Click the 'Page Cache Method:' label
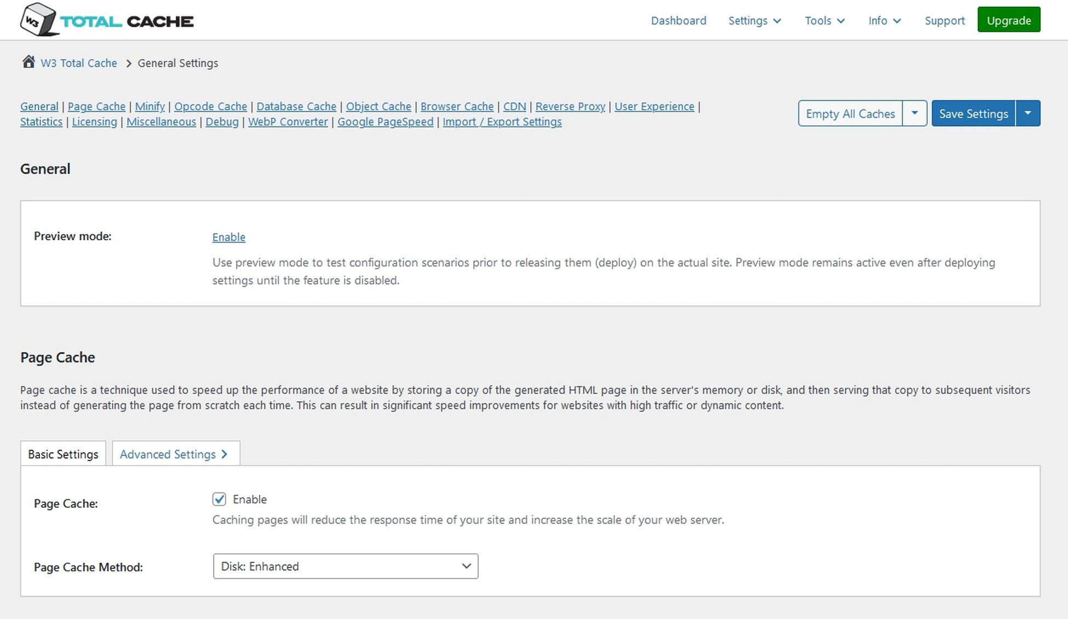Viewport: 1068px width, 619px height. click(x=88, y=567)
